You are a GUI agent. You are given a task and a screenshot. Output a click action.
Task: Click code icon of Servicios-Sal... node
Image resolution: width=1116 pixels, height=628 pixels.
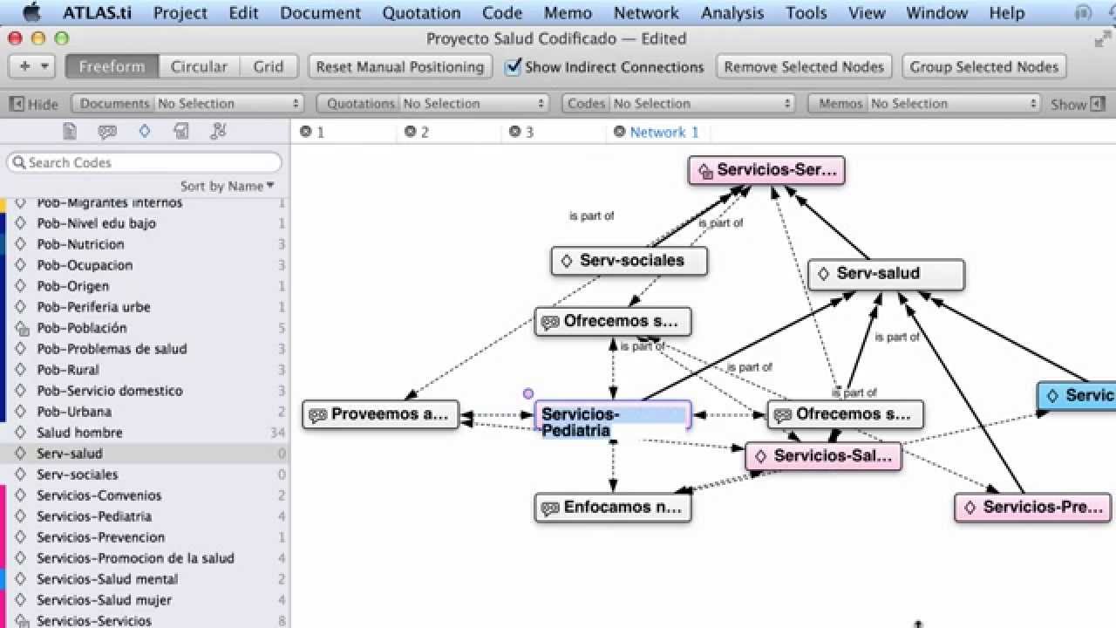pyautogui.click(x=760, y=456)
